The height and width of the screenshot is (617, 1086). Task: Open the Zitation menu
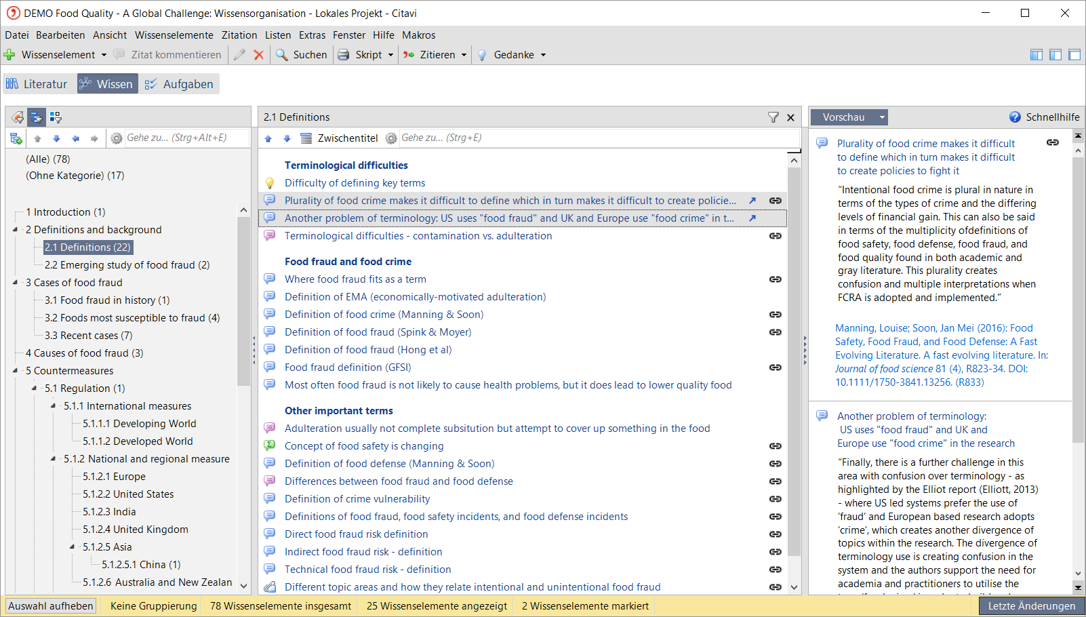pos(239,35)
